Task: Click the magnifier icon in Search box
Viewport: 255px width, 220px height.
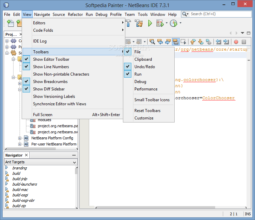Action: coord(184,14)
